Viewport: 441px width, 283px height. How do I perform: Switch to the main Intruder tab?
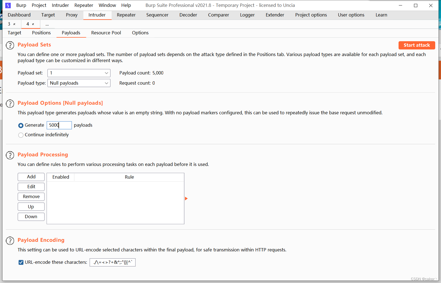(97, 15)
